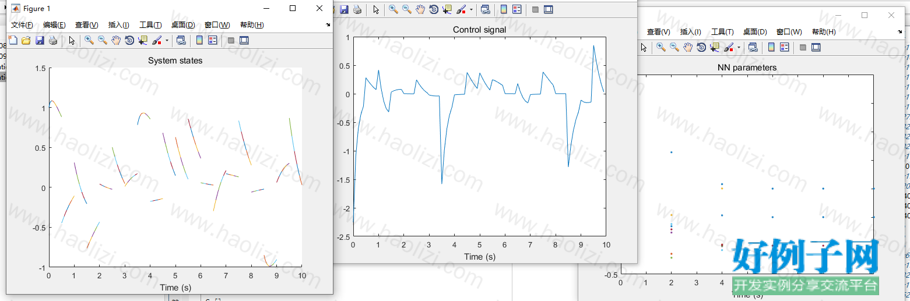Save icon in Control signal figure toolbar
The image size is (910, 301).
tap(344, 9)
